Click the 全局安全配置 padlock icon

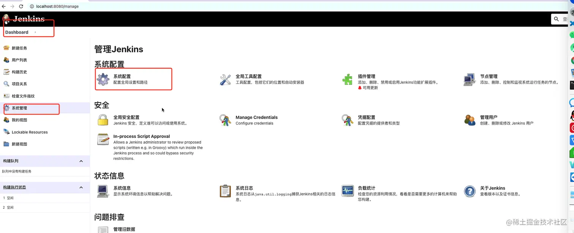pyautogui.click(x=103, y=120)
